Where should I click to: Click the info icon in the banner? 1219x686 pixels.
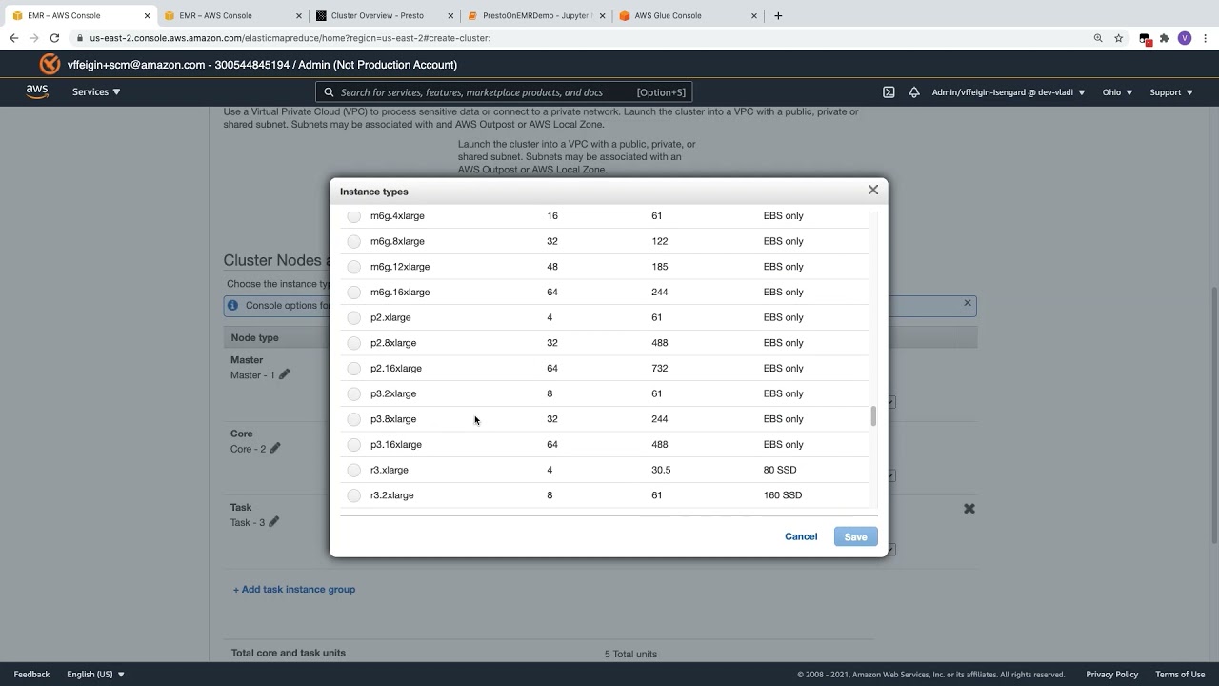tap(232, 305)
